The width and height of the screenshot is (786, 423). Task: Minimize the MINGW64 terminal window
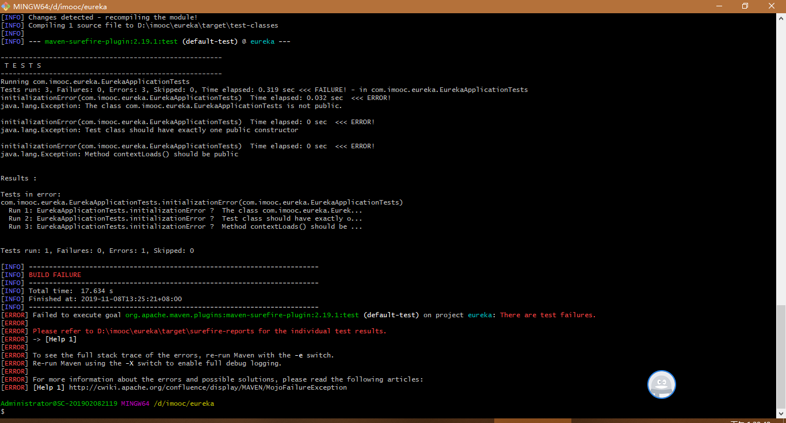[x=719, y=6]
